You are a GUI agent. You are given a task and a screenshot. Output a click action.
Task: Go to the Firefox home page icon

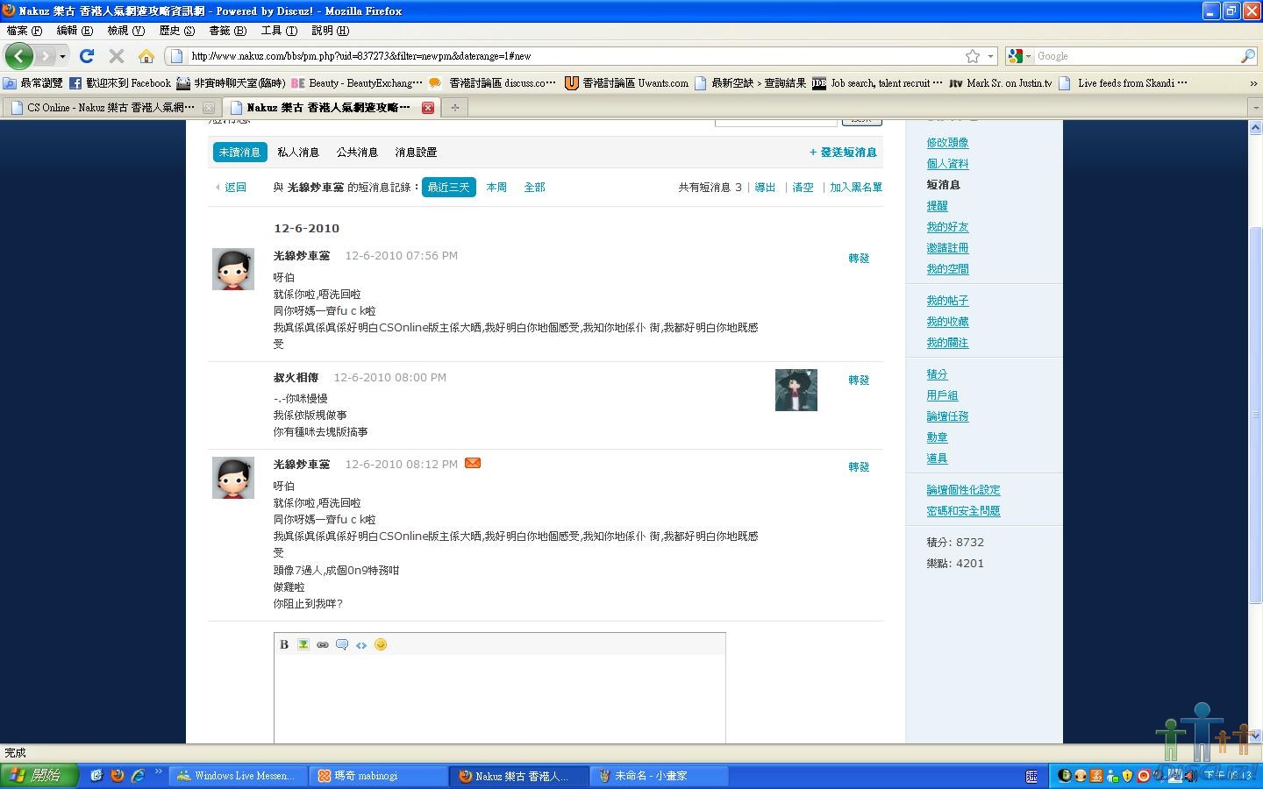coord(146,56)
